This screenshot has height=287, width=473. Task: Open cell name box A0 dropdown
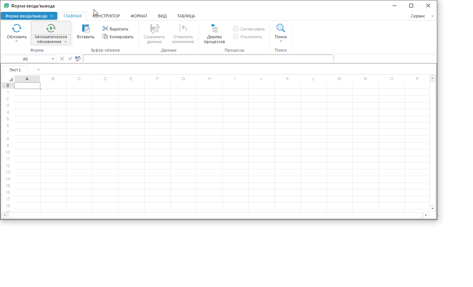coord(53,59)
